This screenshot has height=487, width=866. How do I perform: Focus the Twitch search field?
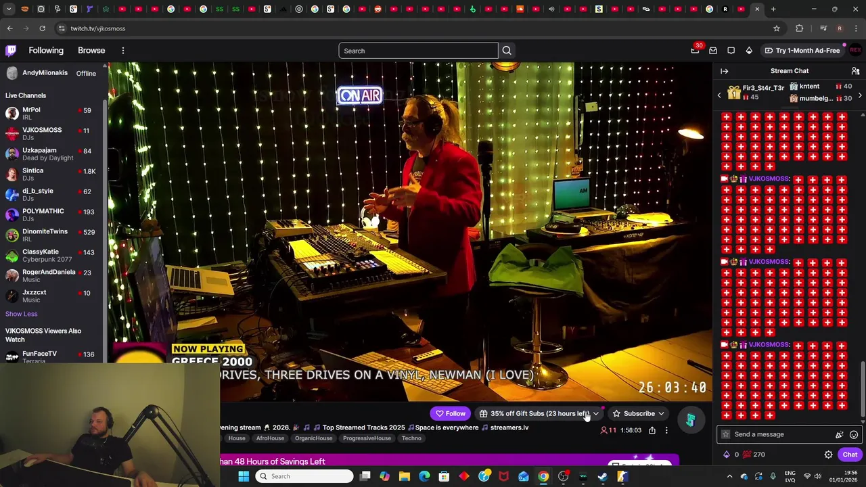pos(418,51)
